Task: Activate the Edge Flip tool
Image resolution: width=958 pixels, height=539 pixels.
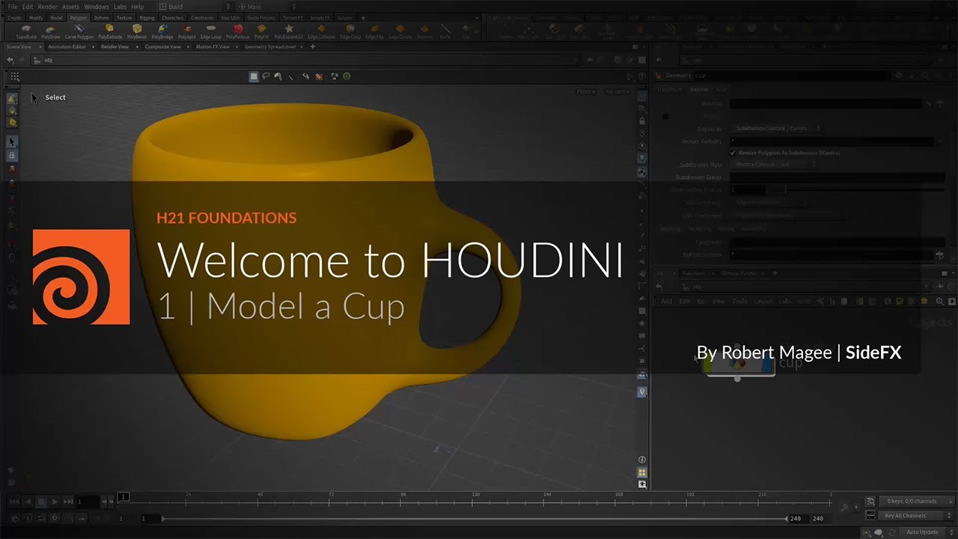Action: (375, 31)
